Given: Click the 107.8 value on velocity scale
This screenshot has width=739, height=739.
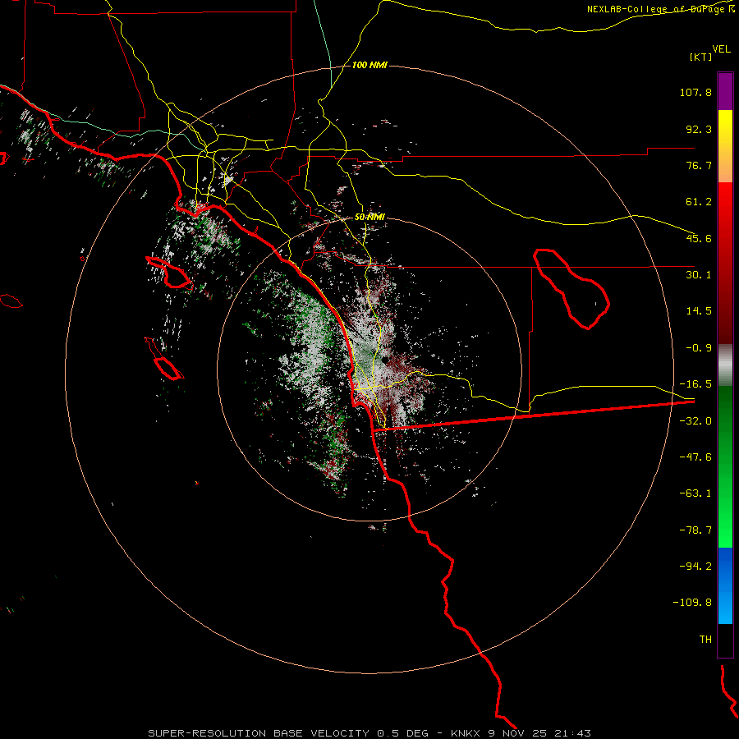Looking at the screenshot, I should point(695,92).
